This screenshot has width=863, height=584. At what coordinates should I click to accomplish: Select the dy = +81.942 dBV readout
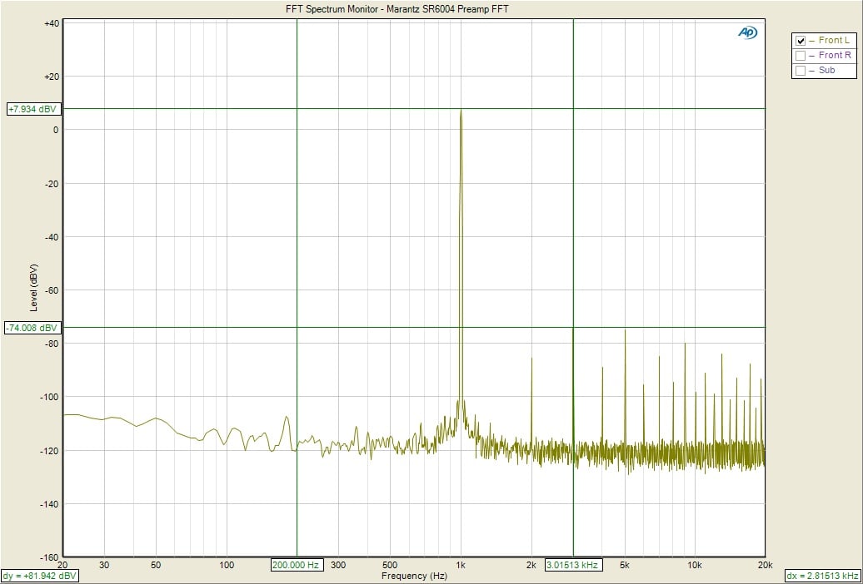[x=40, y=576]
